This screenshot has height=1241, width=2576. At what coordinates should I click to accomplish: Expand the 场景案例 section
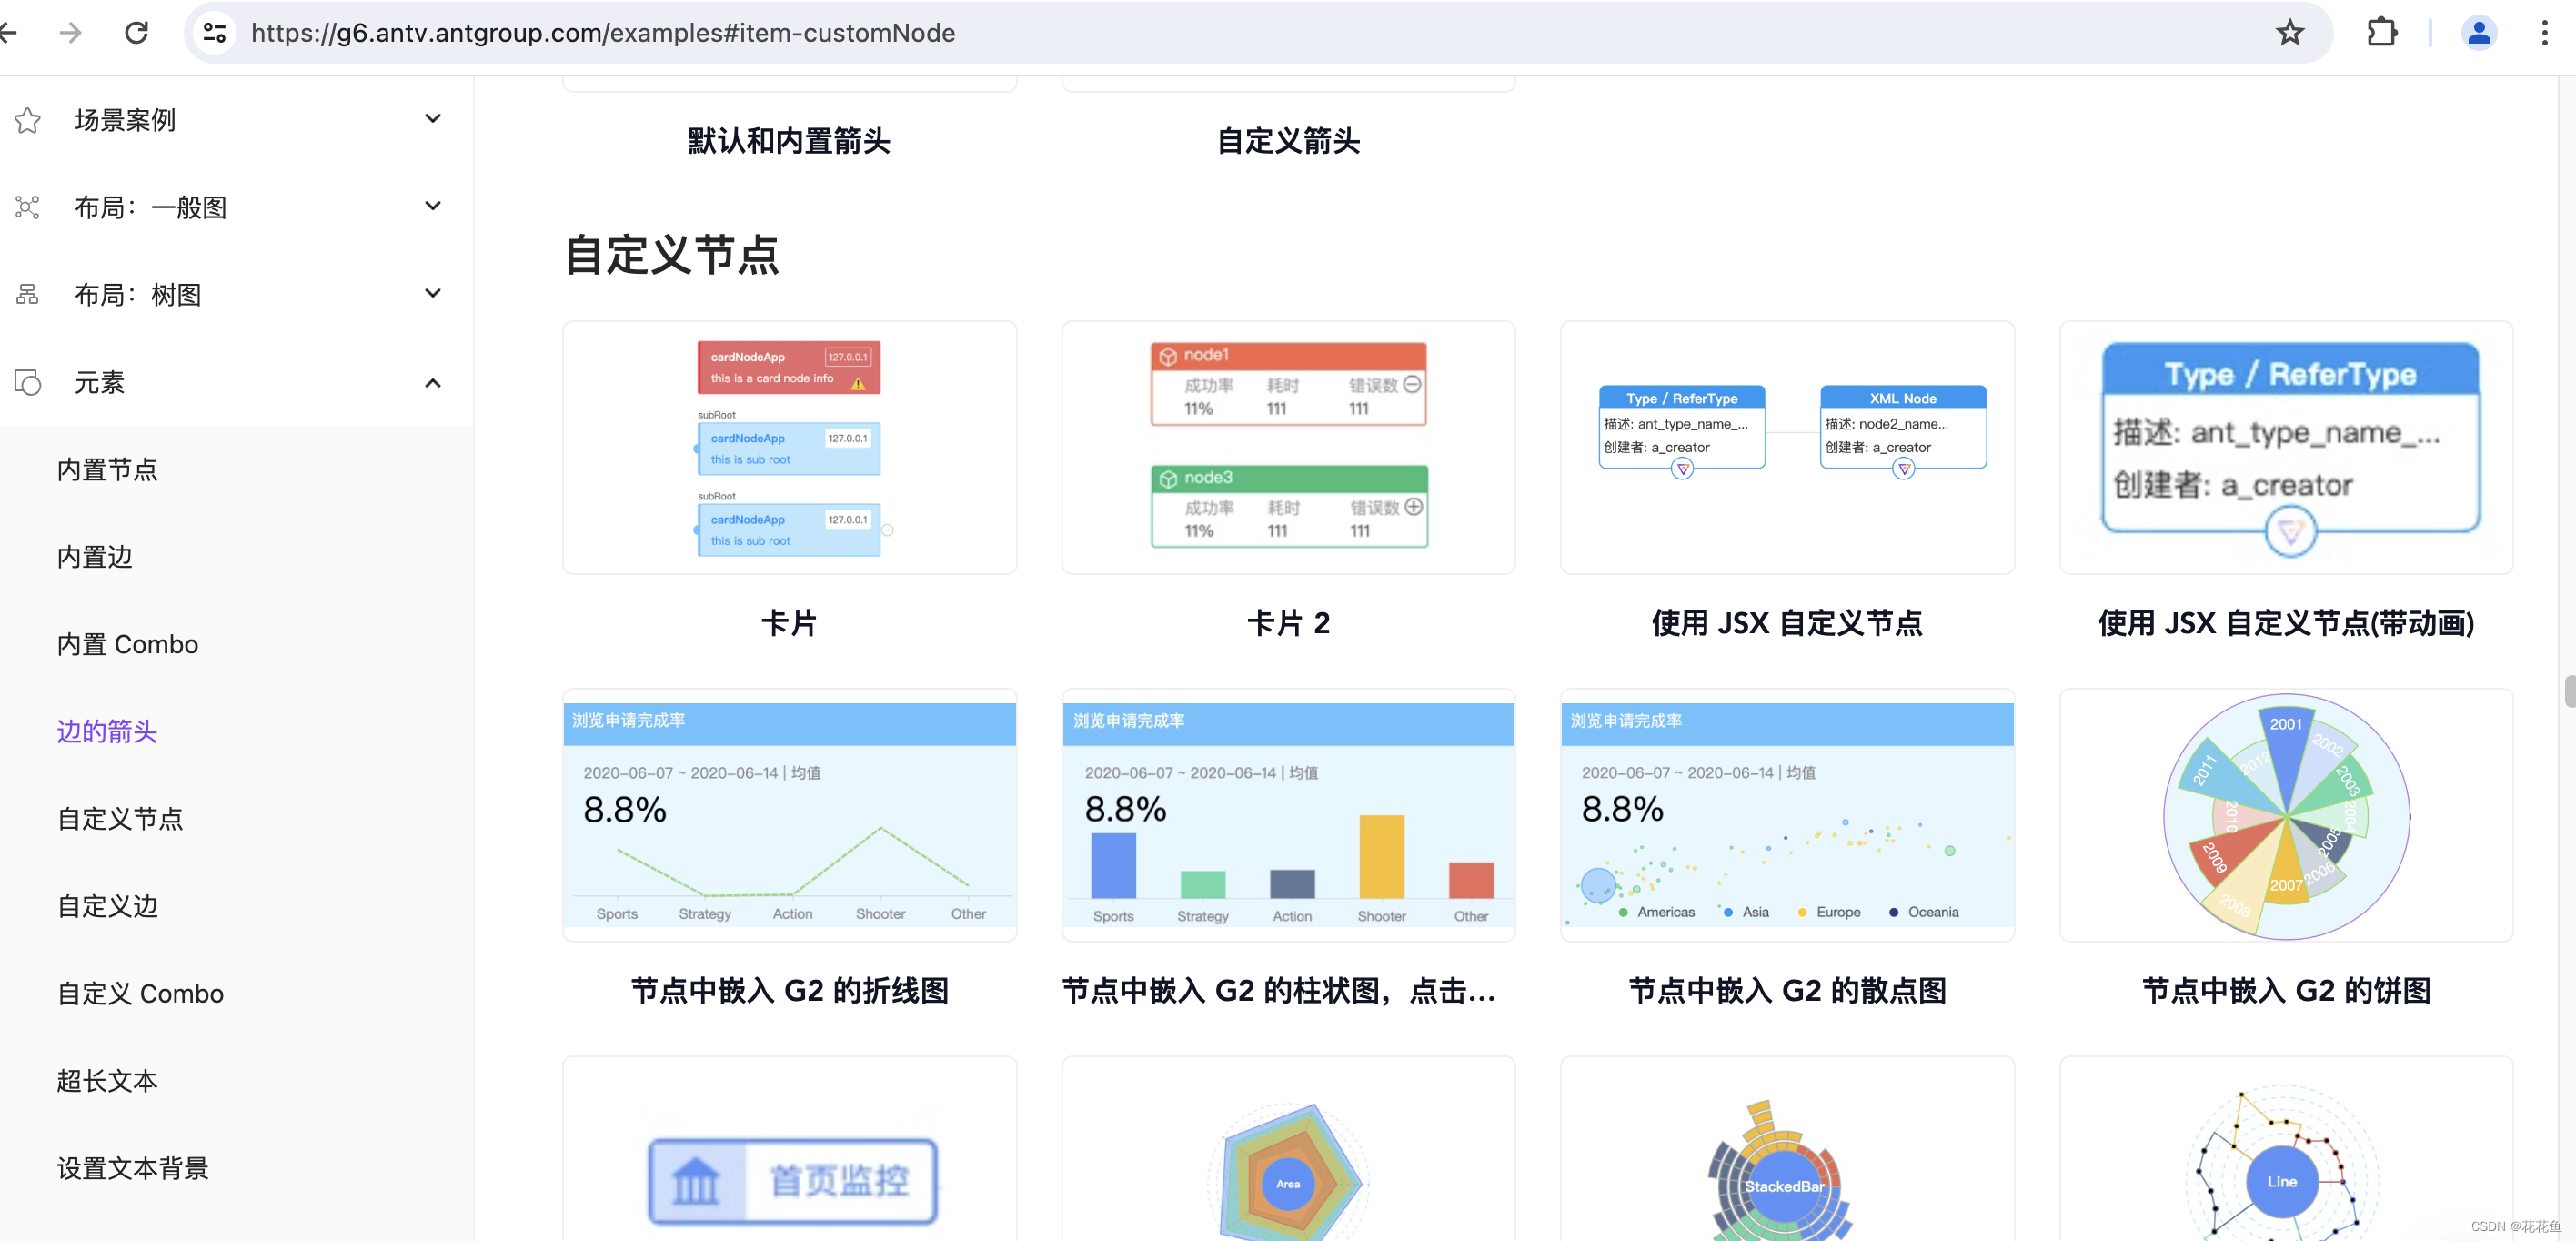pos(433,118)
